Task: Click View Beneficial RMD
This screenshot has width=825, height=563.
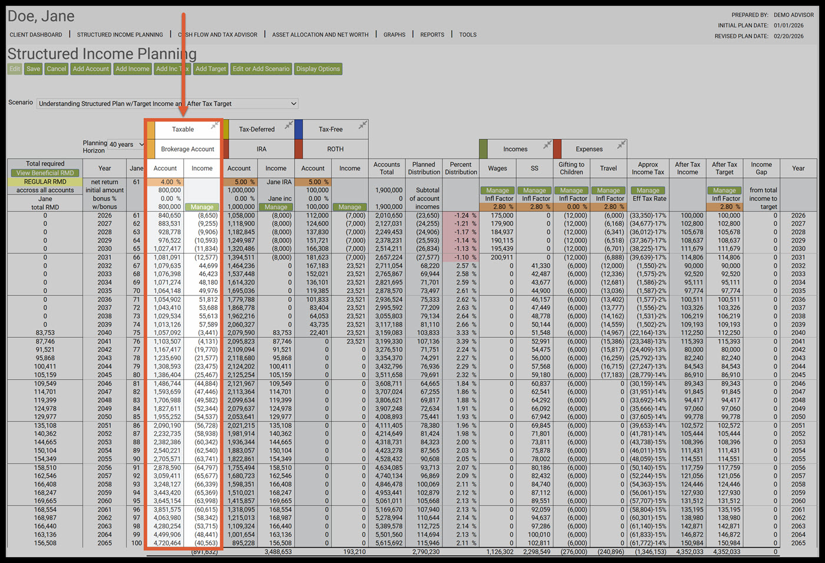Action: [45, 173]
